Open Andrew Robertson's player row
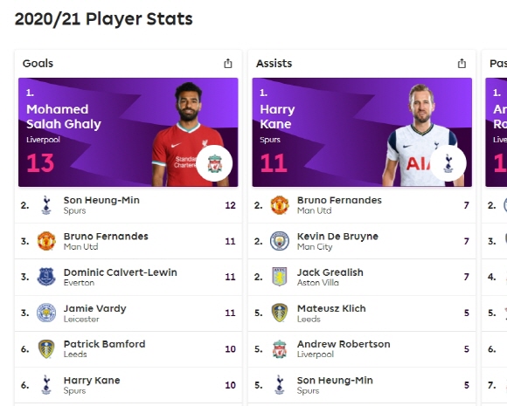Viewport: 507px width, 406px height. (362, 349)
